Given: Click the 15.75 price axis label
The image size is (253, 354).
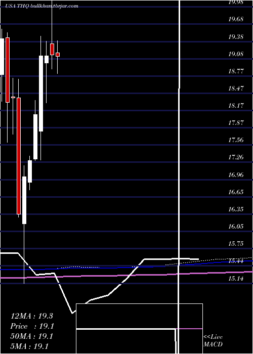Looking at the screenshot, I should point(236,243).
